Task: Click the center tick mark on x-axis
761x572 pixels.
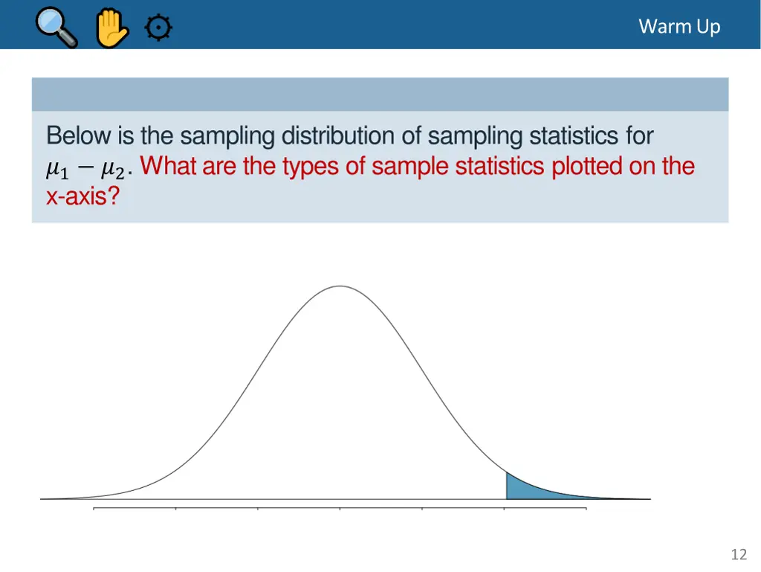Action: pos(340,508)
